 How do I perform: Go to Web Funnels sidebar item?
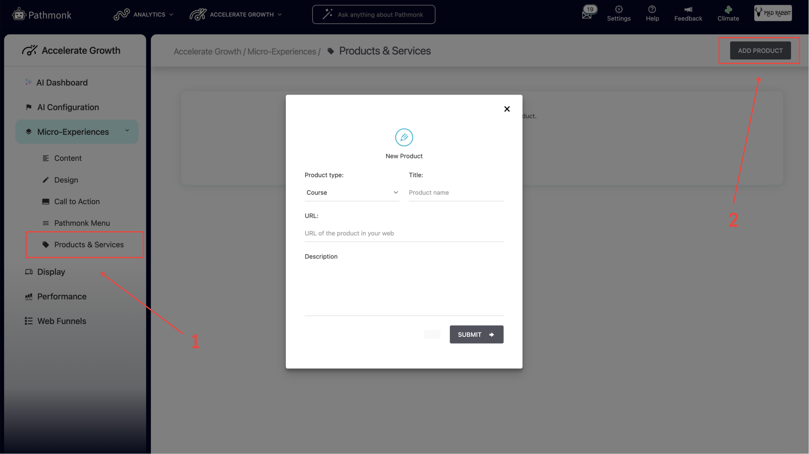point(62,321)
